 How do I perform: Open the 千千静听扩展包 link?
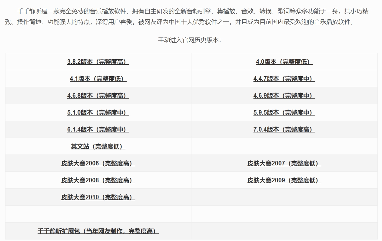98,231
